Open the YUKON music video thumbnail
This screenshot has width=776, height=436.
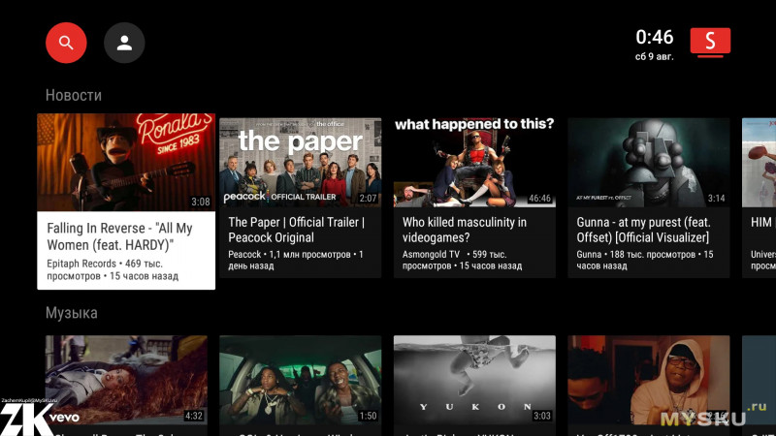[x=474, y=380]
